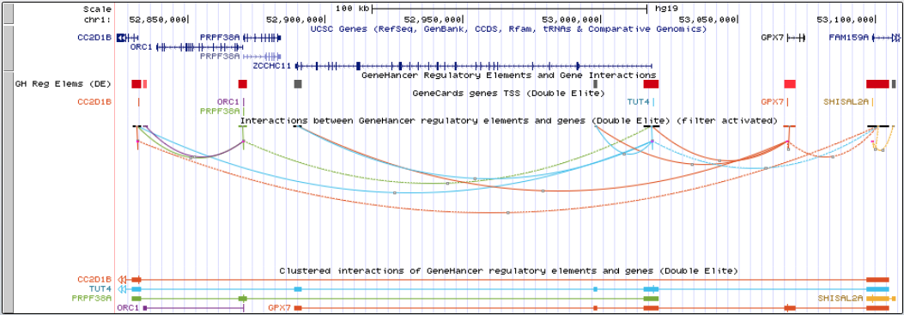This screenshot has height=315, width=904.
Task: Click the ORC1 row label in clustered interactions
Action: coord(128,308)
